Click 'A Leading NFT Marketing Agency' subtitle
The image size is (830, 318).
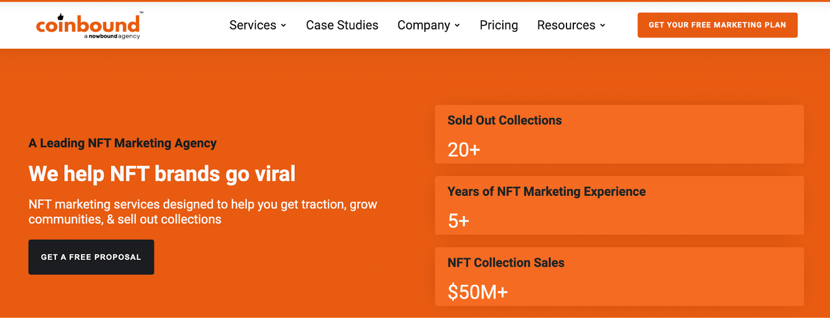pos(122,143)
